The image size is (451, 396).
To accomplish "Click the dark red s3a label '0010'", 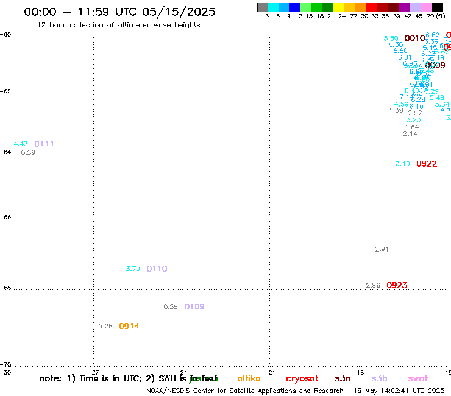I will [415, 38].
